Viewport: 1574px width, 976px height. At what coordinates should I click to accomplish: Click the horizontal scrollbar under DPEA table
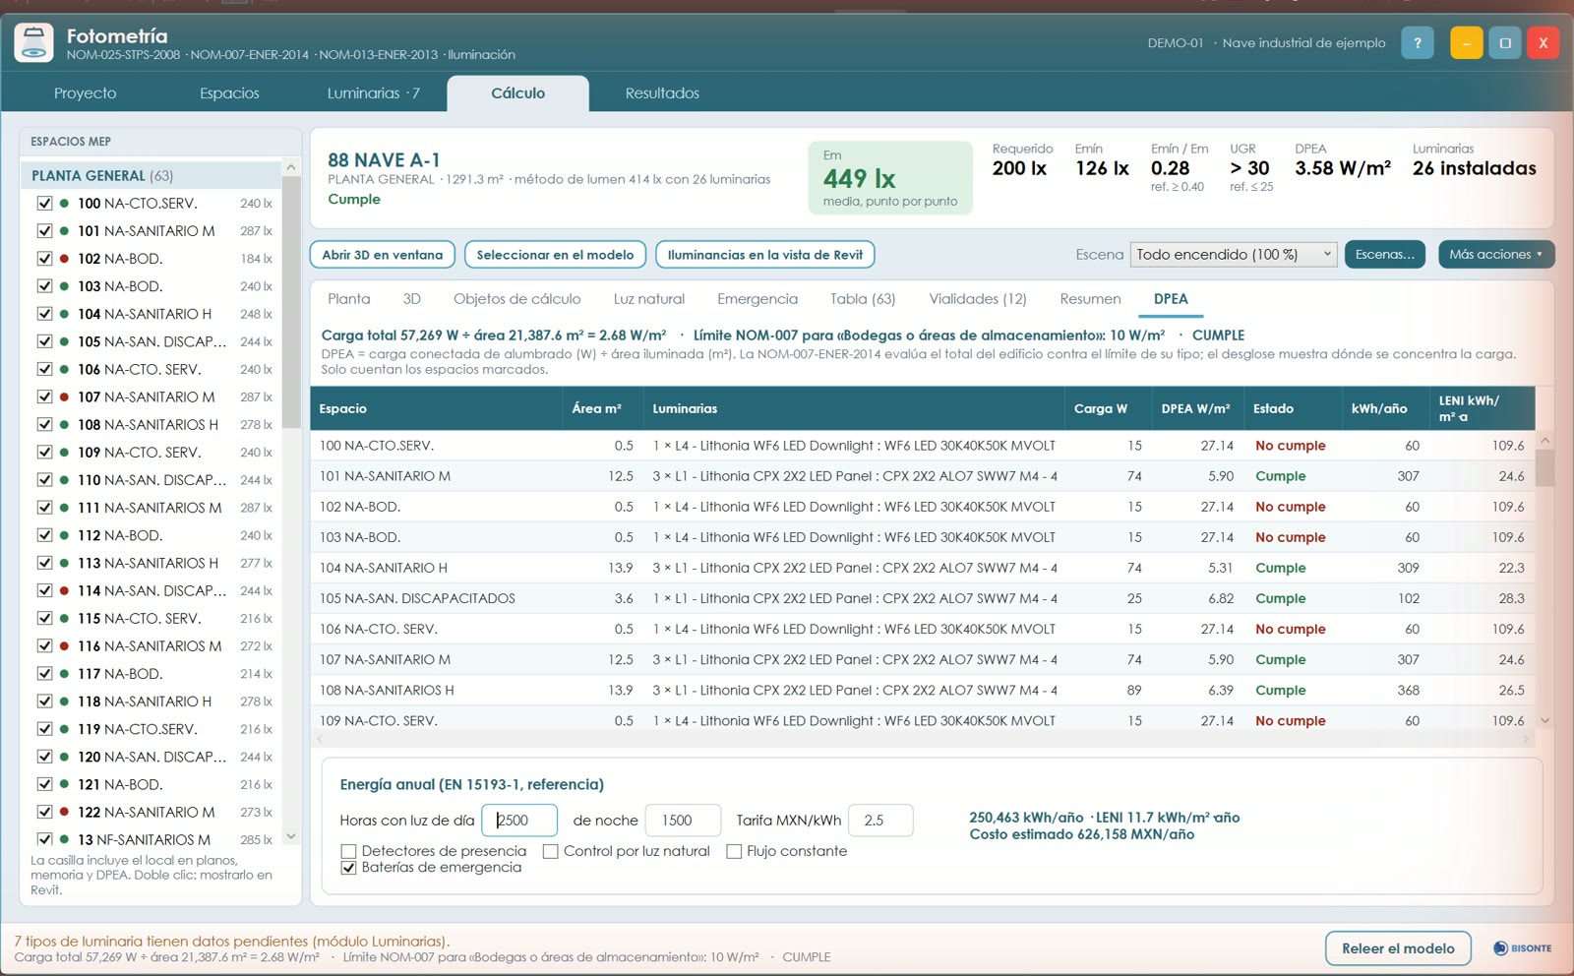point(923,739)
